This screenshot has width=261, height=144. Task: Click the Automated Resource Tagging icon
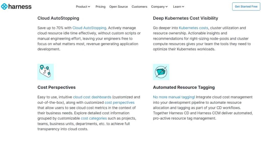(161, 72)
